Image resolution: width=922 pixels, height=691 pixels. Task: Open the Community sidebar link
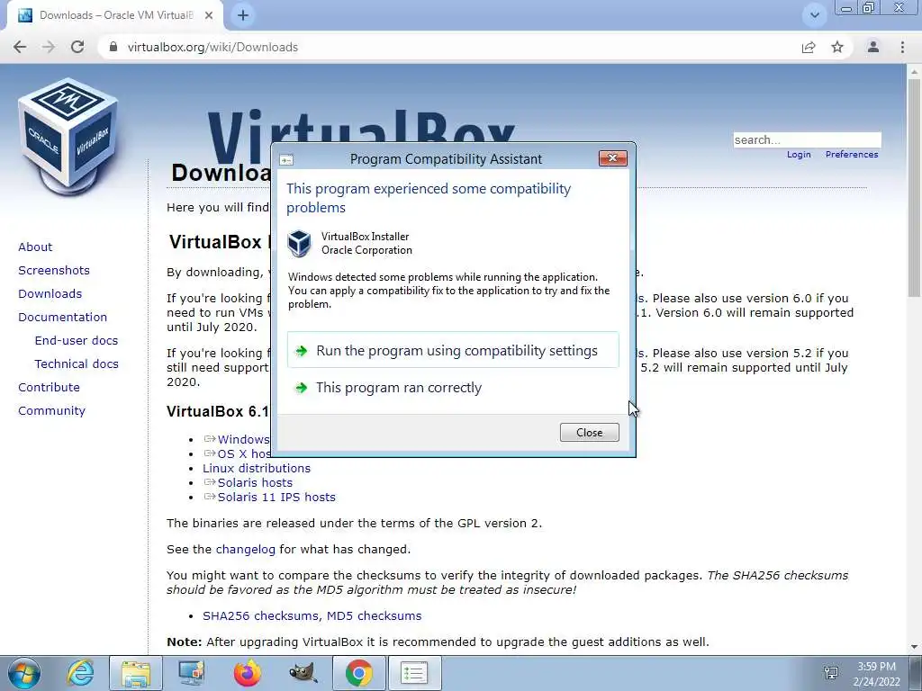[x=51, y=410]
